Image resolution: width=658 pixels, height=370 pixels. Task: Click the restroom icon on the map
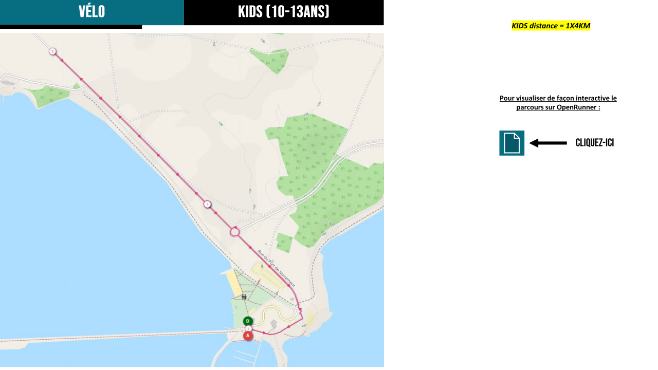point(244,297)
